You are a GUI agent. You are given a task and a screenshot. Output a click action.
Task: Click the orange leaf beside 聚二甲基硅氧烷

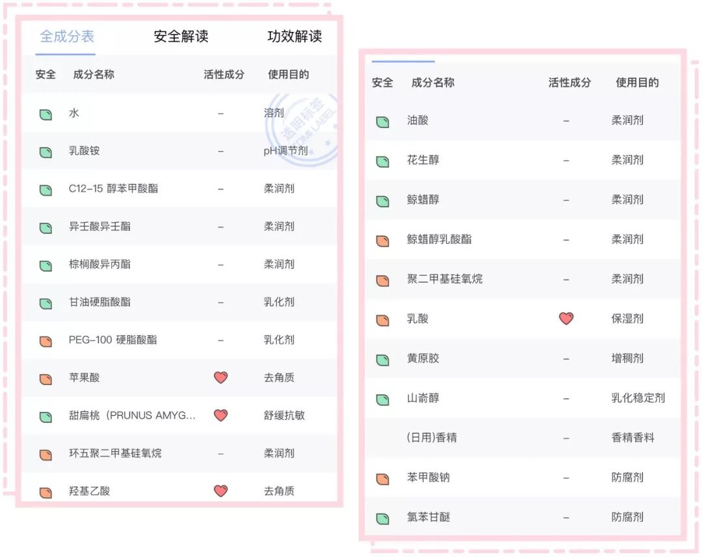tap(382, 279)
